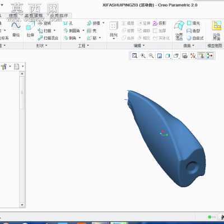Toggle the spin center display
This screenshot has width=224, height=224.
pyautogui.click(x=209, y=55)
